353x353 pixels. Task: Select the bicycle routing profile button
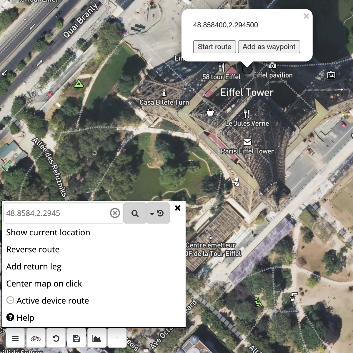[36, 338]
